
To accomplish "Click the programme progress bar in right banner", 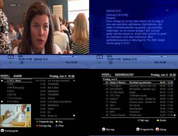I will click(x=158, y=56).
